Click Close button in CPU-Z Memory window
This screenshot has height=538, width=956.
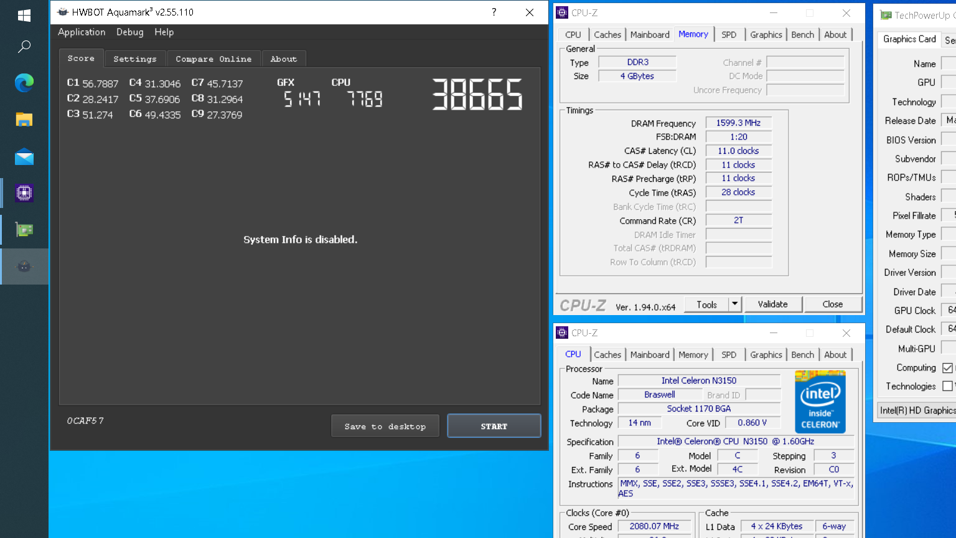tap(833, 304)
